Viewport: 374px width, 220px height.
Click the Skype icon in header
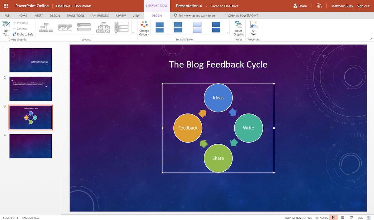319,6
